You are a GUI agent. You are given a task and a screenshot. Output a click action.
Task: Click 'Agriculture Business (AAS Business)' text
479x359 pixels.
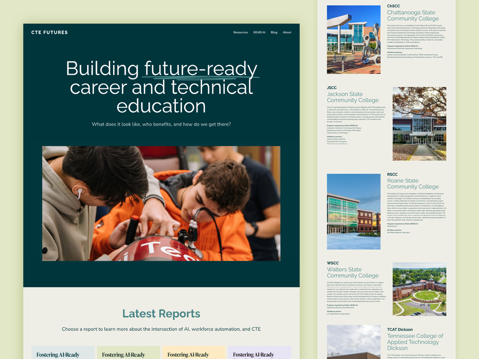pos(340,308)
